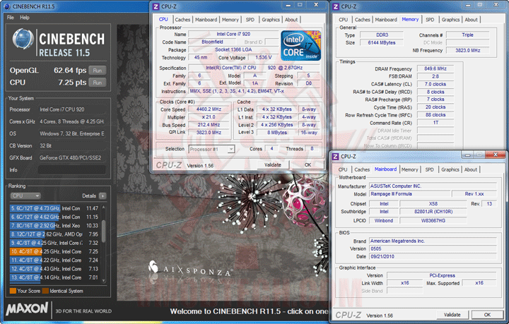
Task: Switch to Memory tab in the CPU window
Action: click(230, 20)
